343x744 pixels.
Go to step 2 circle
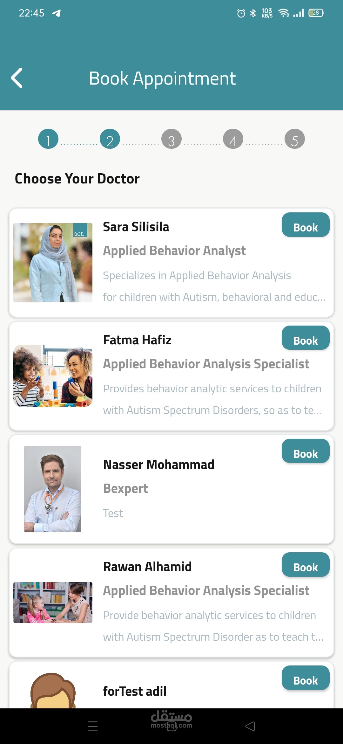(110, 139)
